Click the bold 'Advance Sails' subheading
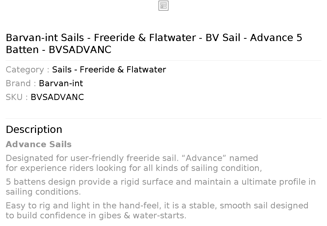 point(39,144)
